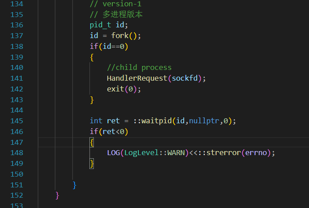Click line number 137
Screen dimensions: 309x208
(x=17, y=35)
